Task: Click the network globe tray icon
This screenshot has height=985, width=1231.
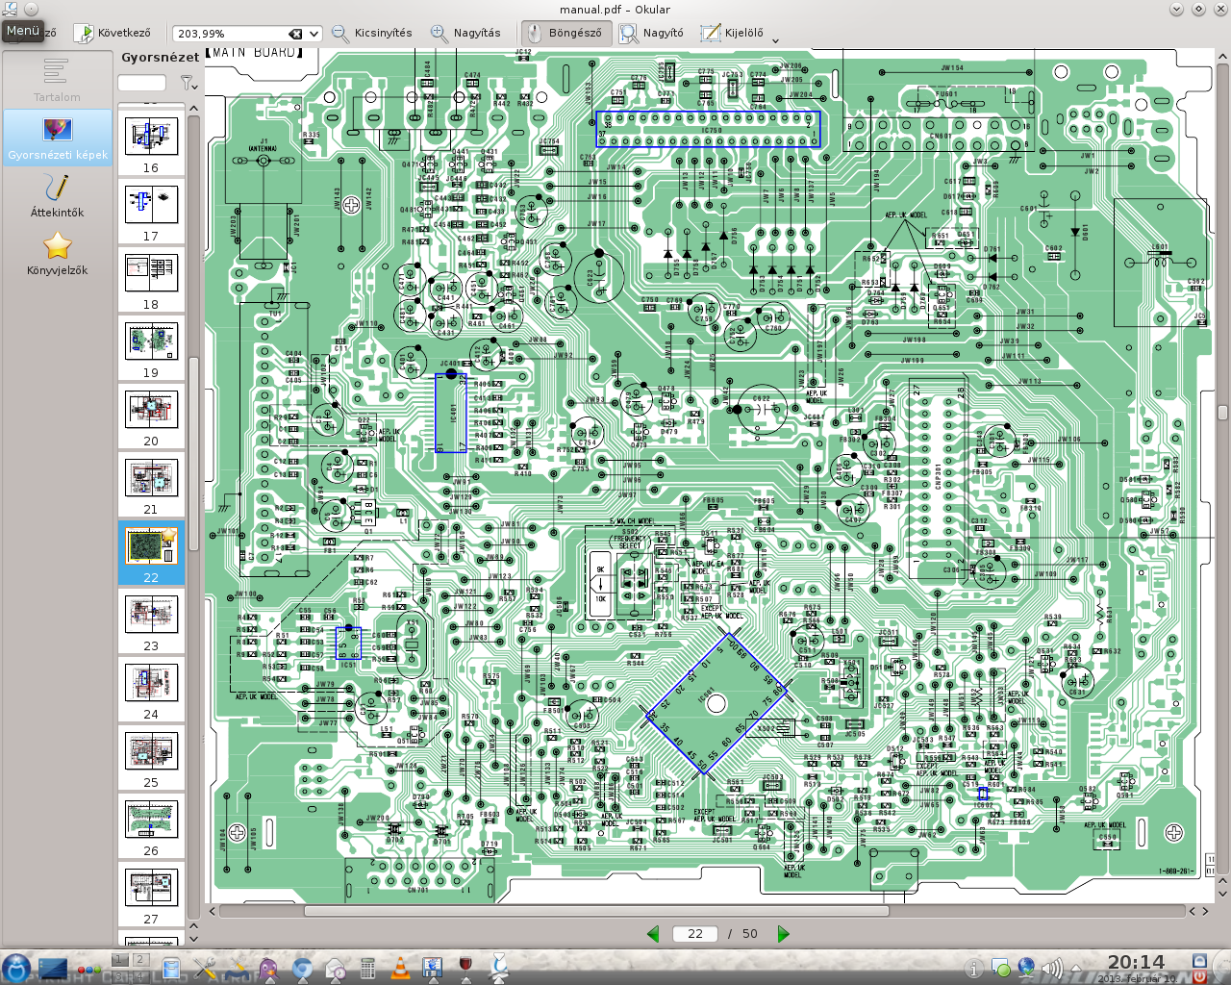Action: (x=1026, y=968)
